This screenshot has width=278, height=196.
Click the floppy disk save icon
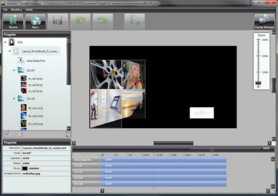[x=58, y=22]
